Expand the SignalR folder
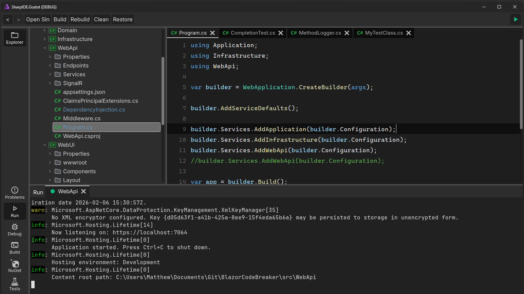 [50, 83]
